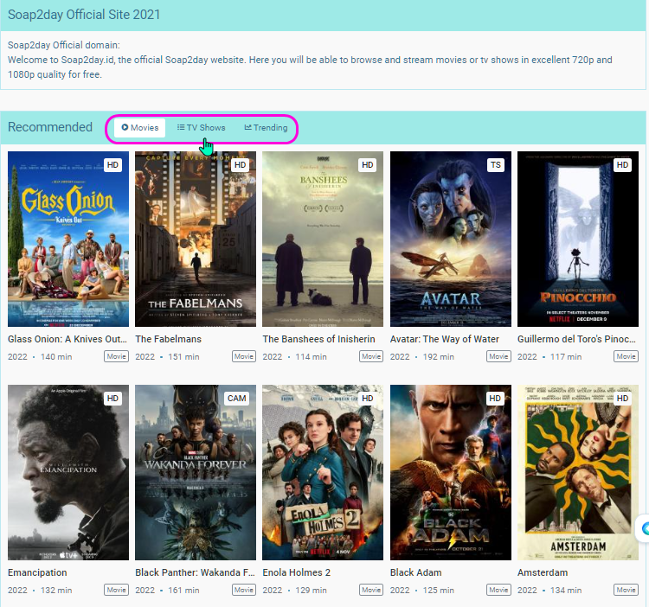The width and height of the screenshot is (649, 607).
Task: Open Enola Holmes 2 poster thumbnail
Action: coord(323,473)
